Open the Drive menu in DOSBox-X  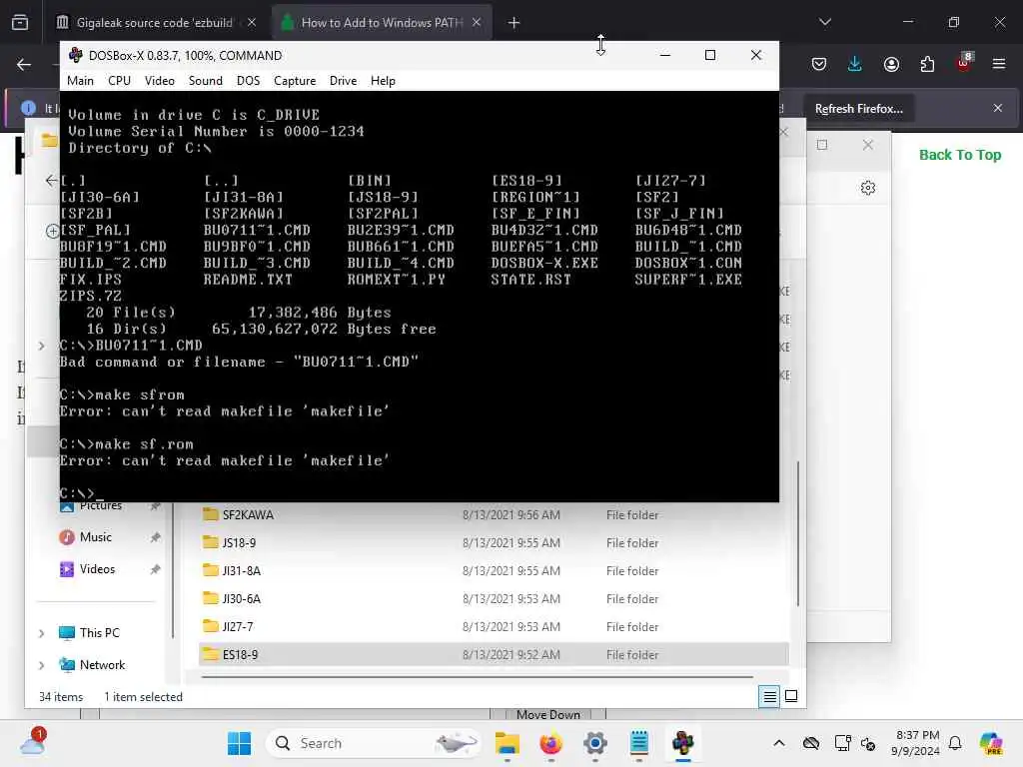point(344,81)
